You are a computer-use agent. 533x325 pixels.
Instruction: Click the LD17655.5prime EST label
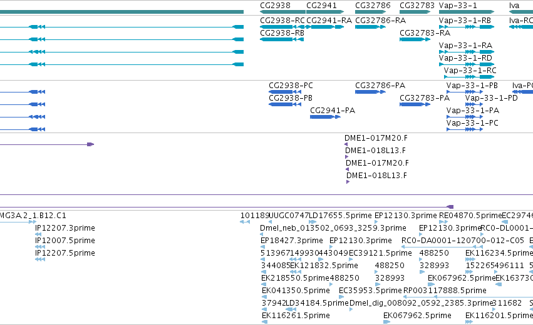click(340, 216)
